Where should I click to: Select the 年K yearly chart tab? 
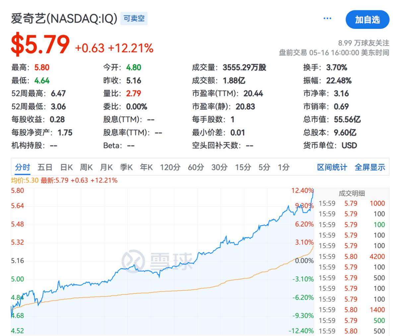tap(146, 167)
